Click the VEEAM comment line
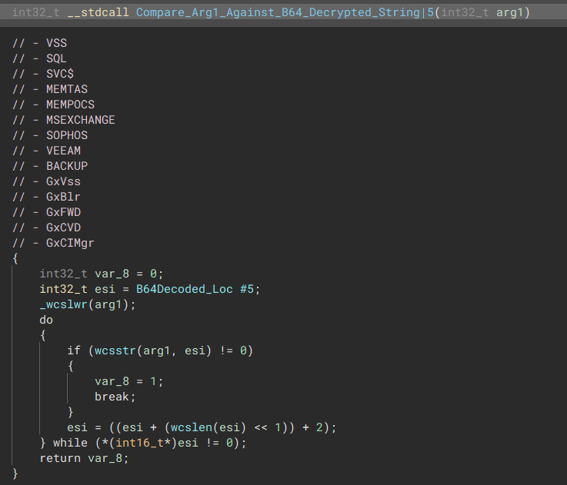Viewport: 567px width, 485px height. pyautogui.click(x=63, y=151)
